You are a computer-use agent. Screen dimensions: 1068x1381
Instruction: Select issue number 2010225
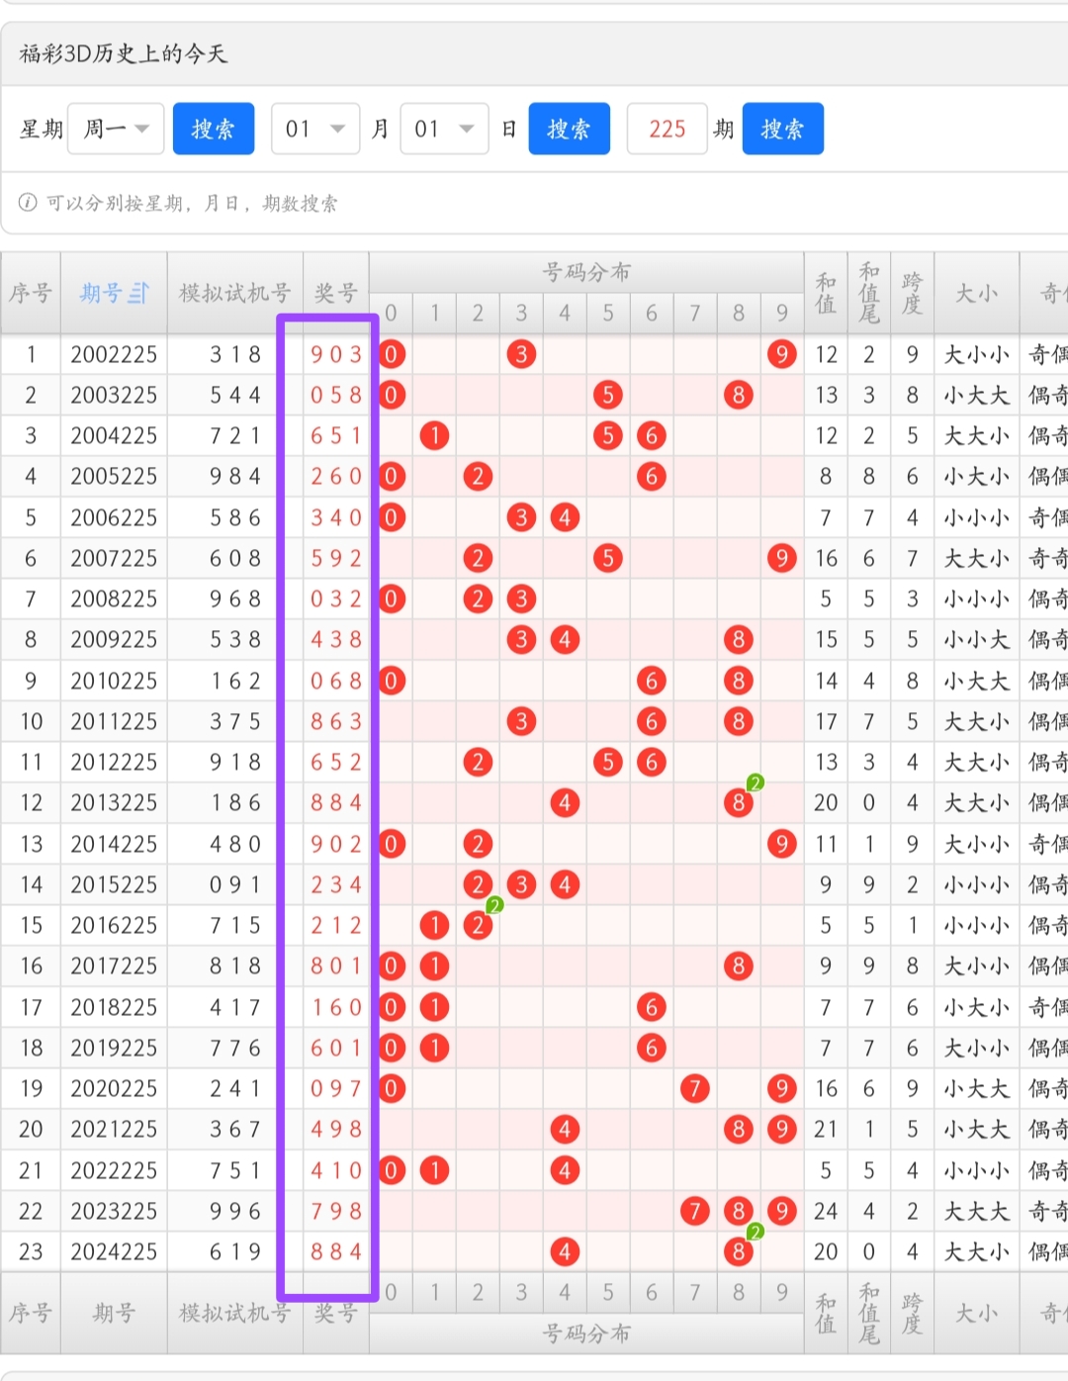click(114, 681)
